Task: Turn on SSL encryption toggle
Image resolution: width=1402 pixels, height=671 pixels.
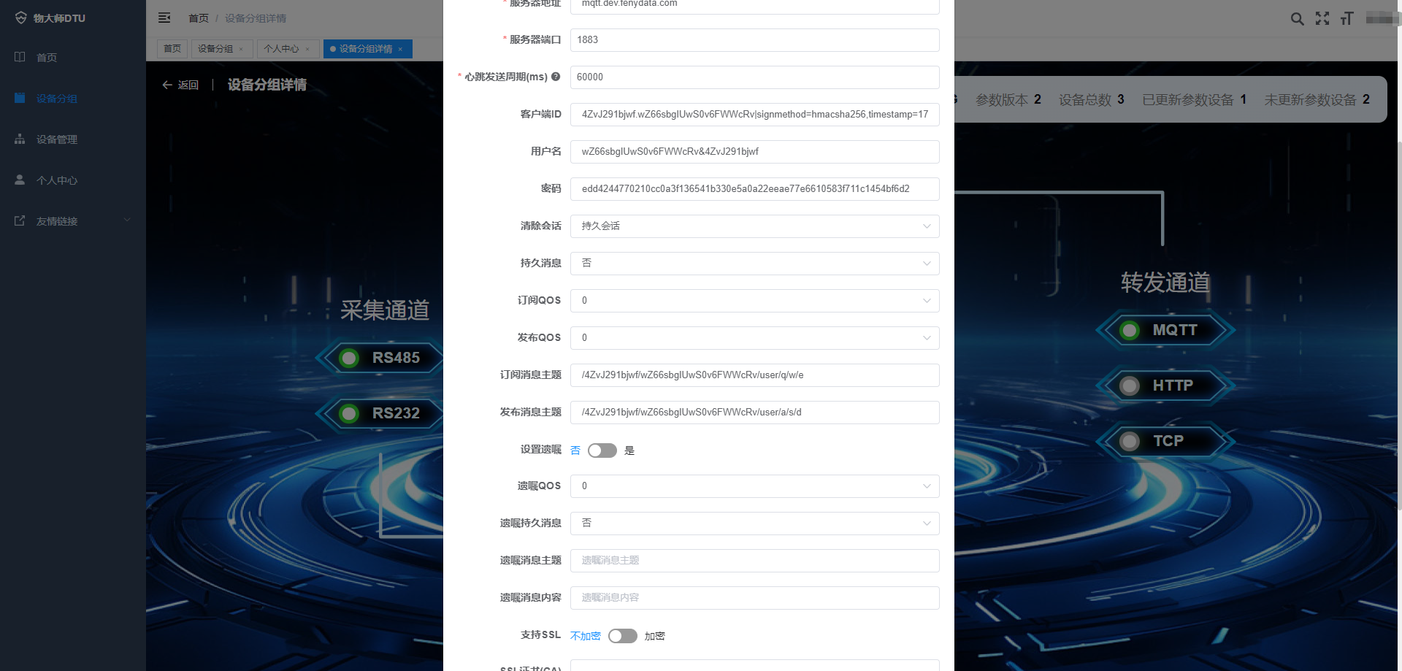Action: pyautogui.click(x=622, y=636)
